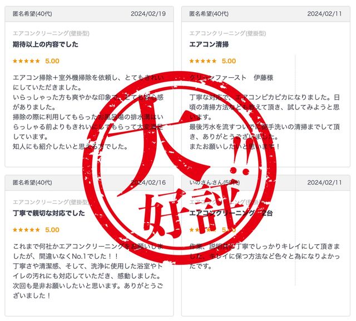The width and height of the screenshot is (356, 321).
Task: Click the 5.00 score on the 02/19 review
Action: (x=52, y=61)
